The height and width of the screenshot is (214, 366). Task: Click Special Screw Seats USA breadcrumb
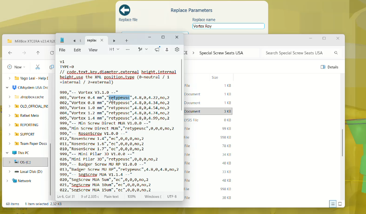[221, 53]
